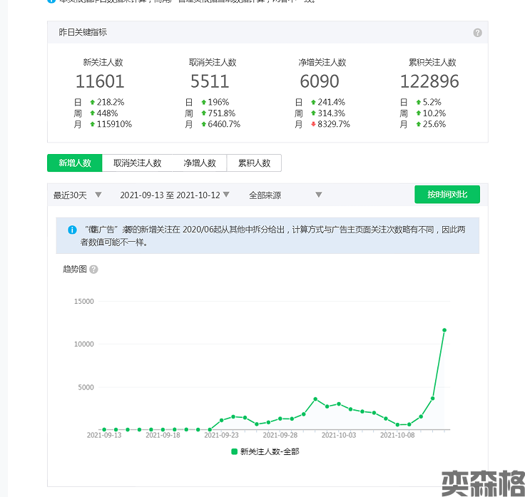
Task: Expand the 全部来源 source dropdown
Action: click(285, 195)
